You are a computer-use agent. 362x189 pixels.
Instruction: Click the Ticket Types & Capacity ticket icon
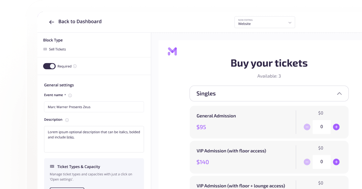52,166
